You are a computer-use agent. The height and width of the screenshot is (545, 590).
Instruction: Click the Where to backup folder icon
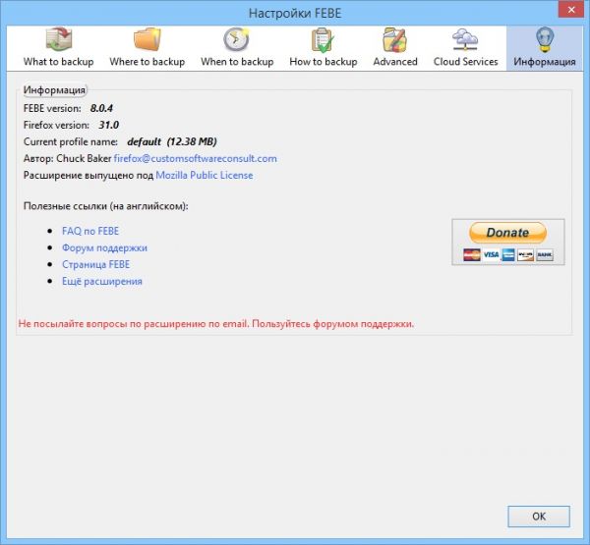(147, 39)
